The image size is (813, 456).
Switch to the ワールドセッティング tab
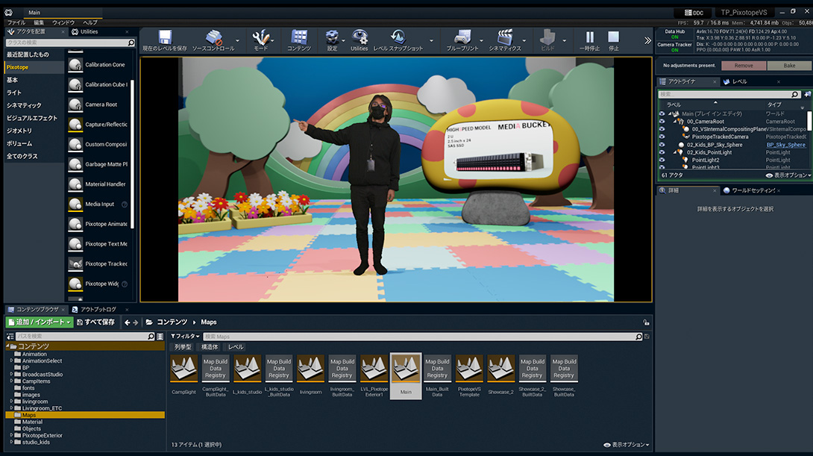753,190
